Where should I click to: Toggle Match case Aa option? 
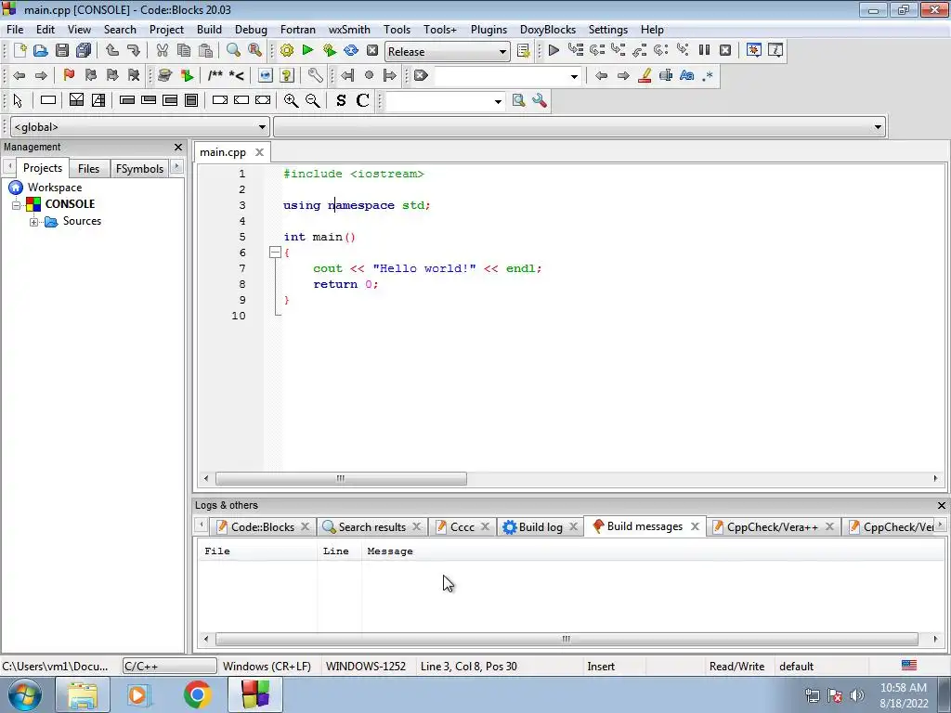(x=686, y=75)
